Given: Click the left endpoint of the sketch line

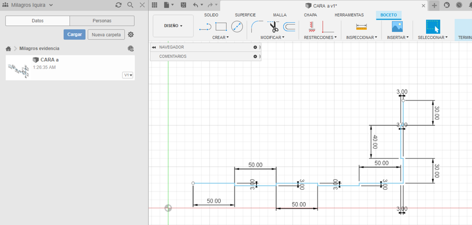Looking at the screenshot, I should pos(193,183).
